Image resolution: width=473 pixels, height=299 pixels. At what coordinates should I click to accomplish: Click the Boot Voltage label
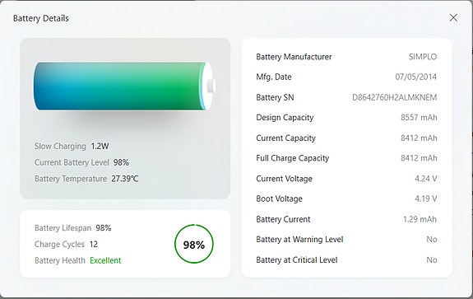point(279,199)
